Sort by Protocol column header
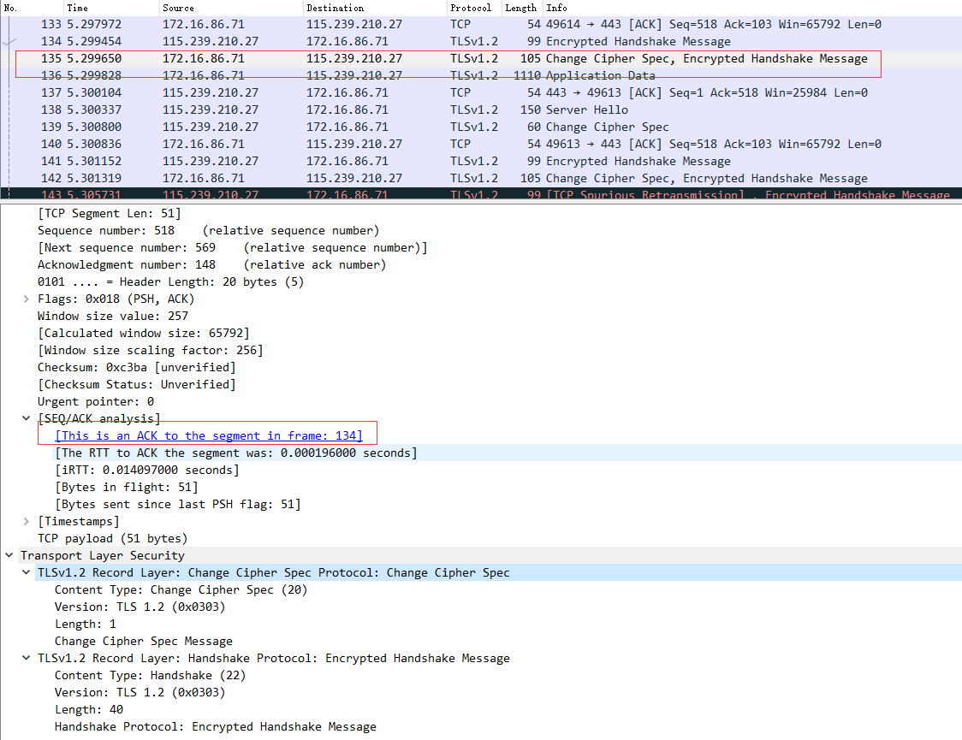The image size is (962, 740). point(475,8)
